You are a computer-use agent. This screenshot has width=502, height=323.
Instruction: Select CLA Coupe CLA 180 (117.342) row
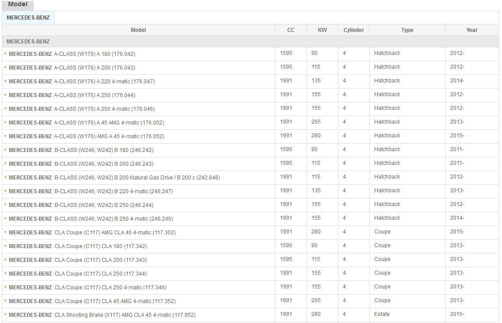[x=251, y=246]
